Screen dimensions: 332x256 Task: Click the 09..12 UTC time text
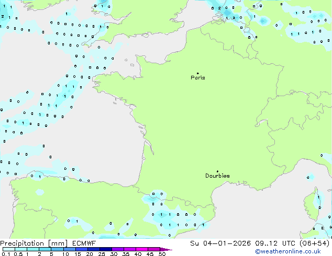point(271,243)
